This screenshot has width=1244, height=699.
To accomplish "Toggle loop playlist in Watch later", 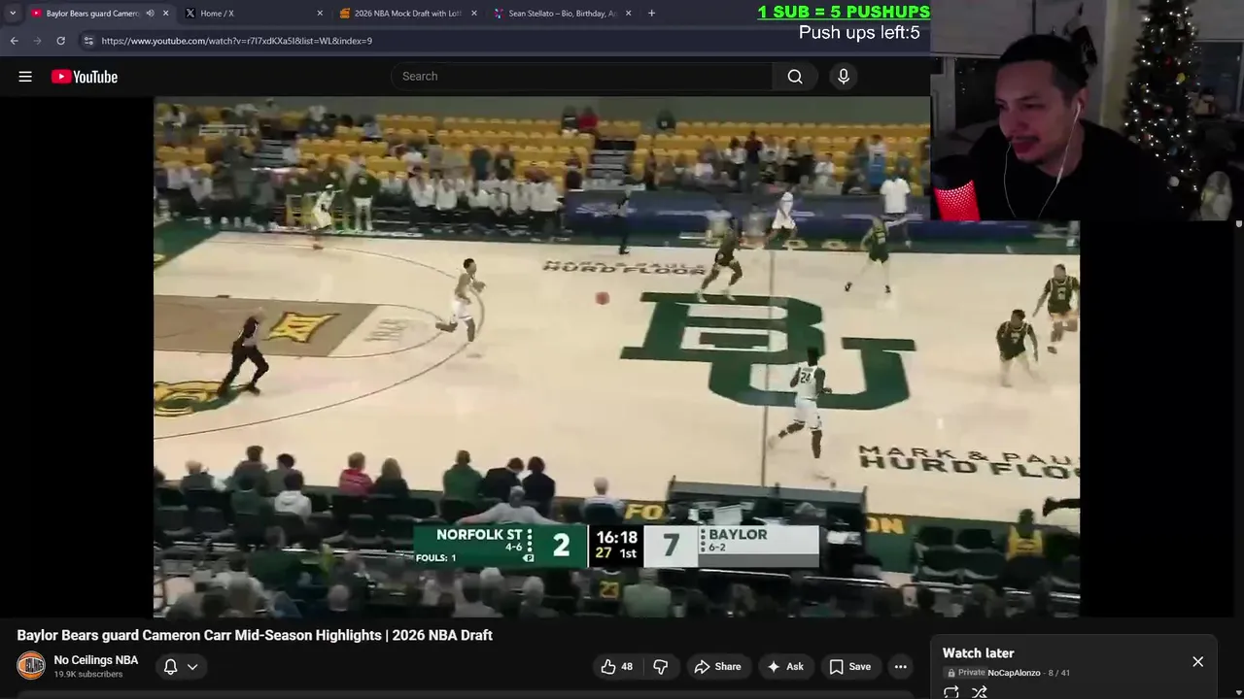I will pyautogui.click(x=951, y=692).
